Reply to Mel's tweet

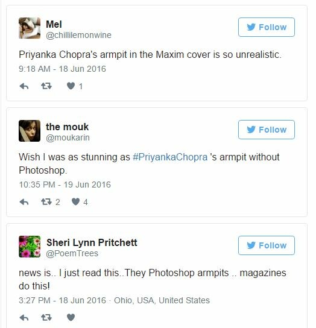pos(24,86)
